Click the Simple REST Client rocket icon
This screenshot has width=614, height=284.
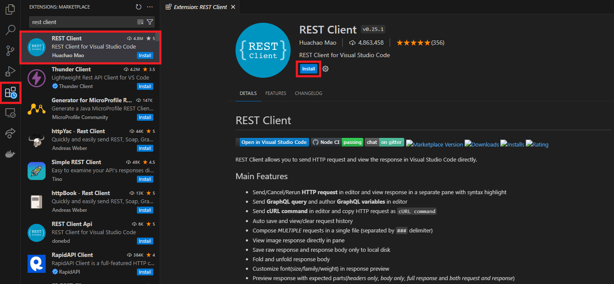coord(37,171)
